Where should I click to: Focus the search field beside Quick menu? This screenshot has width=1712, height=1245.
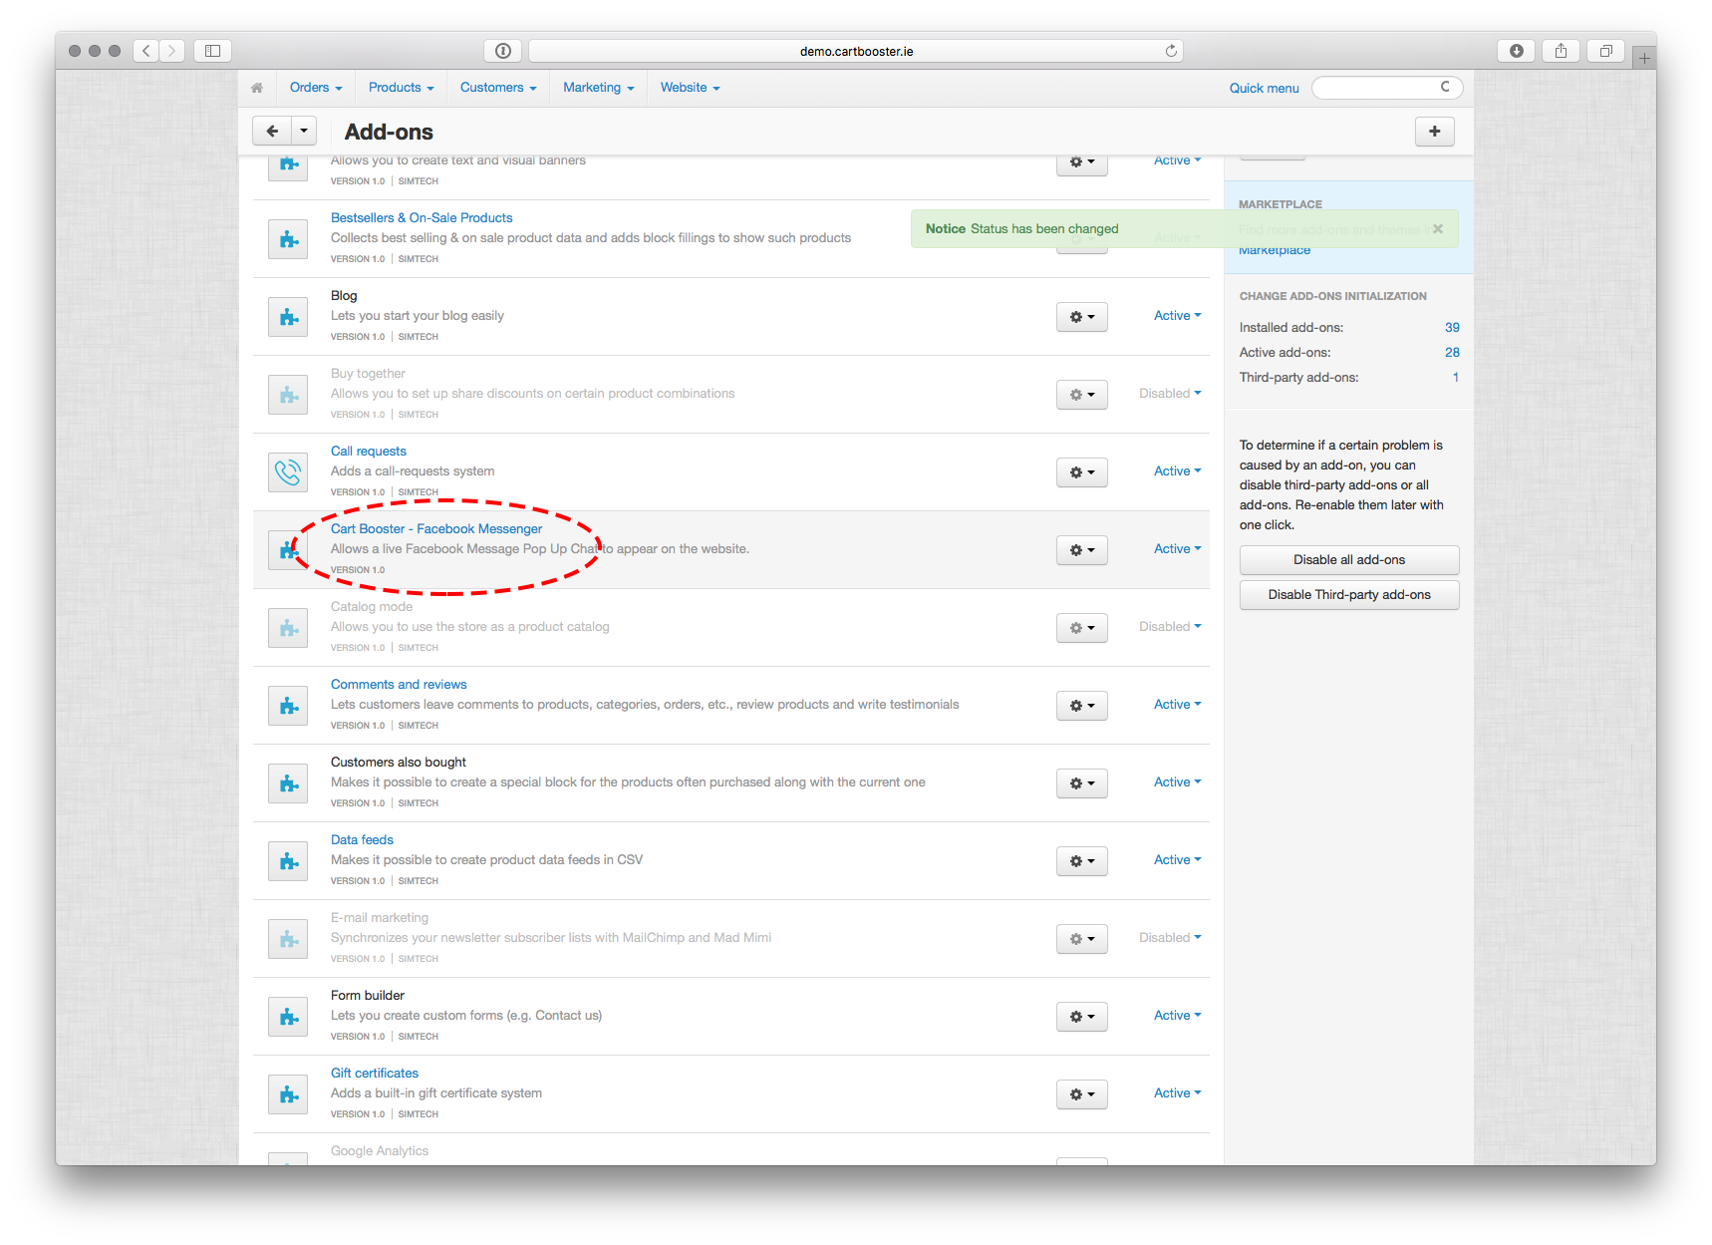(1387, 88)
